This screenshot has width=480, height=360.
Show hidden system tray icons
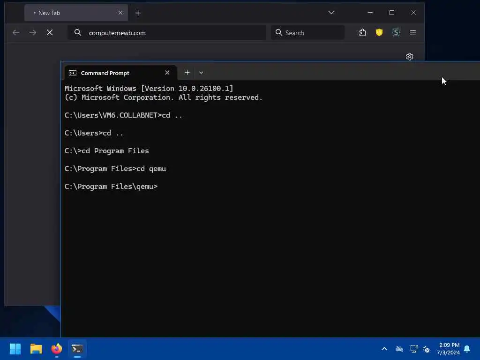384,349
